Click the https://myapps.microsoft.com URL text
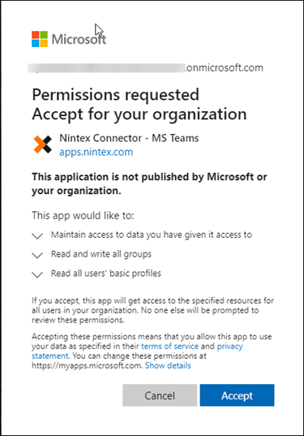Screen dimensions: 304x436 tap(87, 365)
